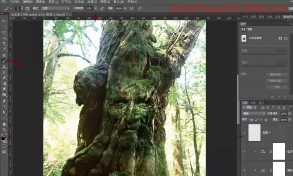This screenshot has width=293, height=176.
Task: Click the Color Range button in Properties
Action: (277, 81)
